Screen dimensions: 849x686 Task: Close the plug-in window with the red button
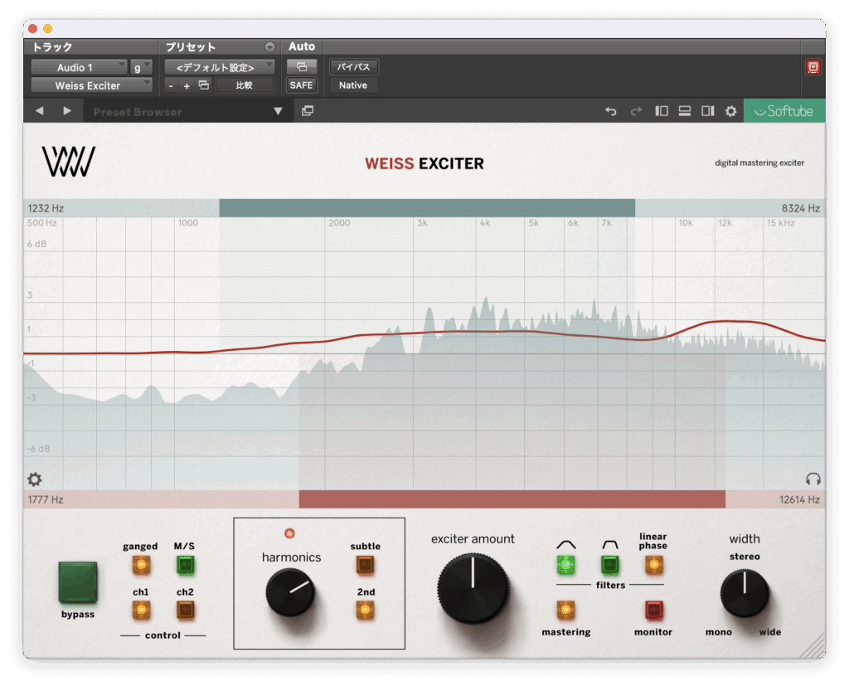(x=32, y=28)
